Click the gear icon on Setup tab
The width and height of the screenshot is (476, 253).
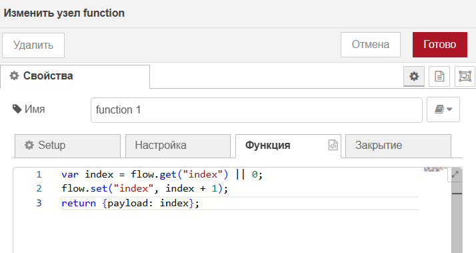point(29,145)
